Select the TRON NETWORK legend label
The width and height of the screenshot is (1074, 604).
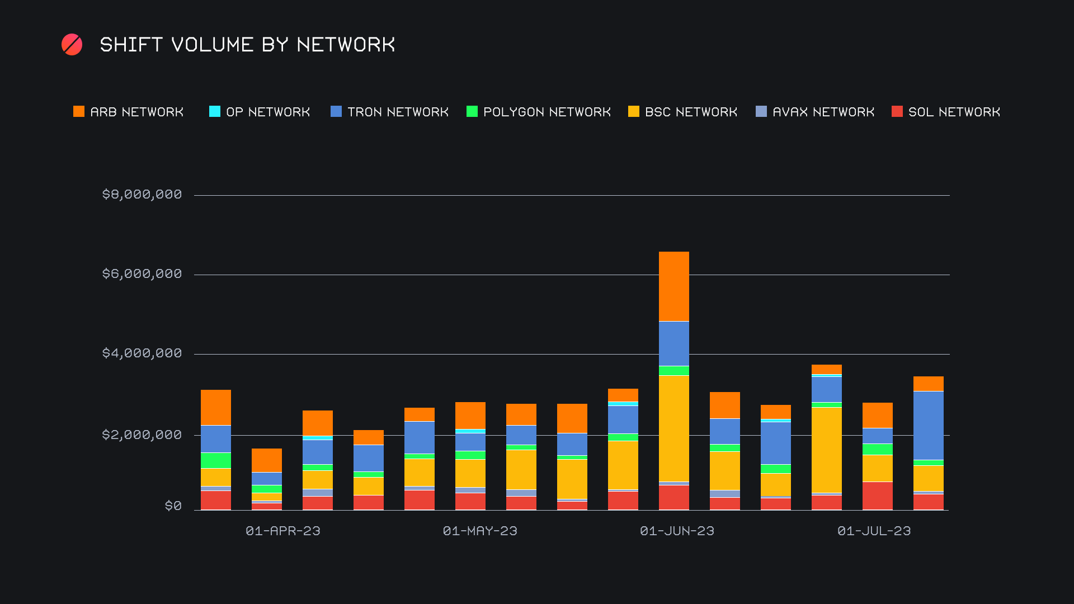(398, 112)
